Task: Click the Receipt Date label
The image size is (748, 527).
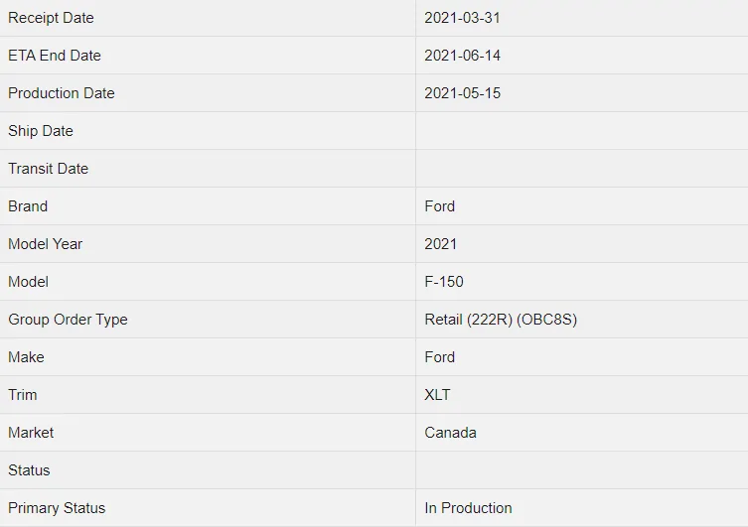Action: [51, 18]
